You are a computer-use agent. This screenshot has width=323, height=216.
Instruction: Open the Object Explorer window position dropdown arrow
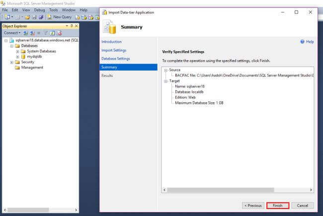pos(67,26)
